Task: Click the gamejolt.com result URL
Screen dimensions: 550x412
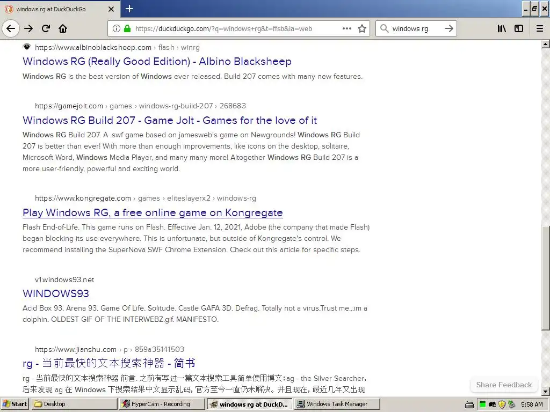Action: click(140, 106)
